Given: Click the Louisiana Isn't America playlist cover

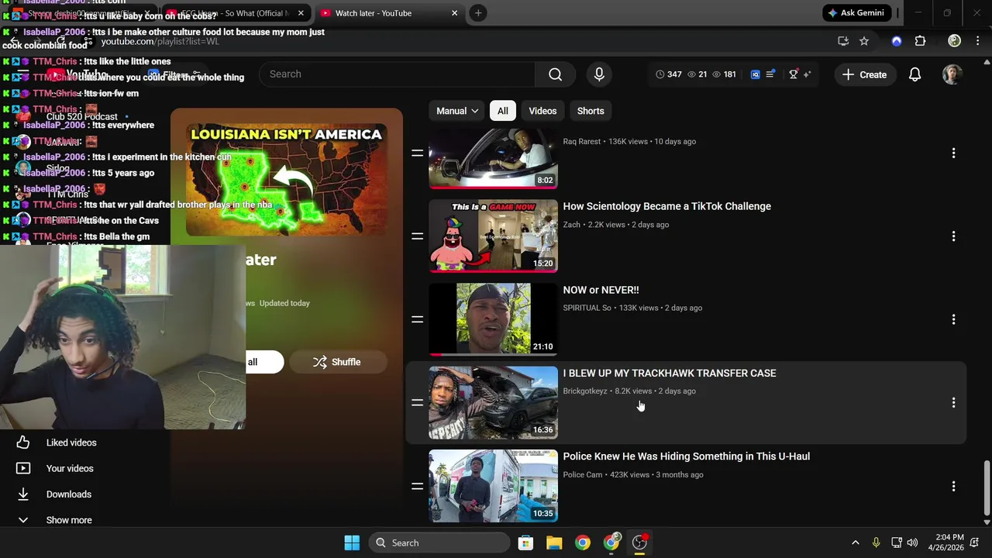Looking at the screenshot, I should (x=287, y=180).
